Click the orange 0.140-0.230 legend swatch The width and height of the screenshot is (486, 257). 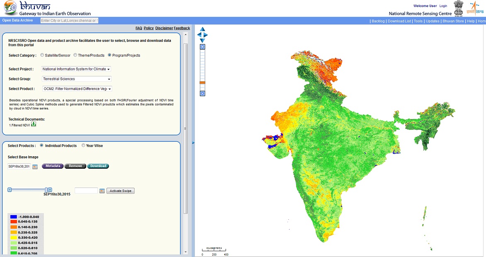click(13, 227)
